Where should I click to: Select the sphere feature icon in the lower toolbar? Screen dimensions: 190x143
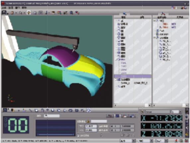click(x=52, y=110)
